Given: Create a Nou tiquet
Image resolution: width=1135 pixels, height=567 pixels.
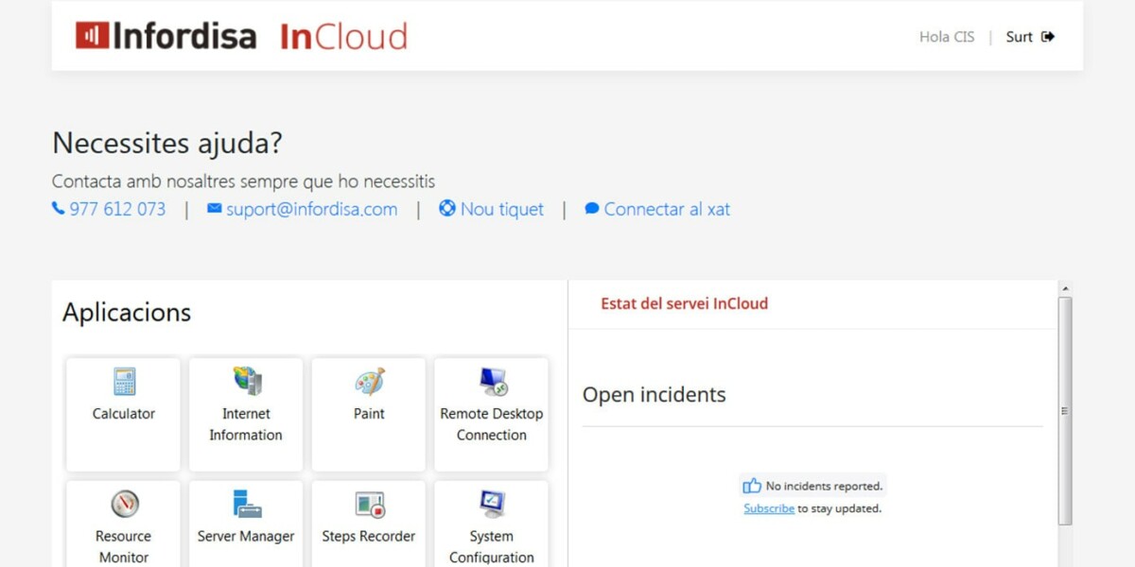Looking at the screenshot, I should click(x=501, y=209).
